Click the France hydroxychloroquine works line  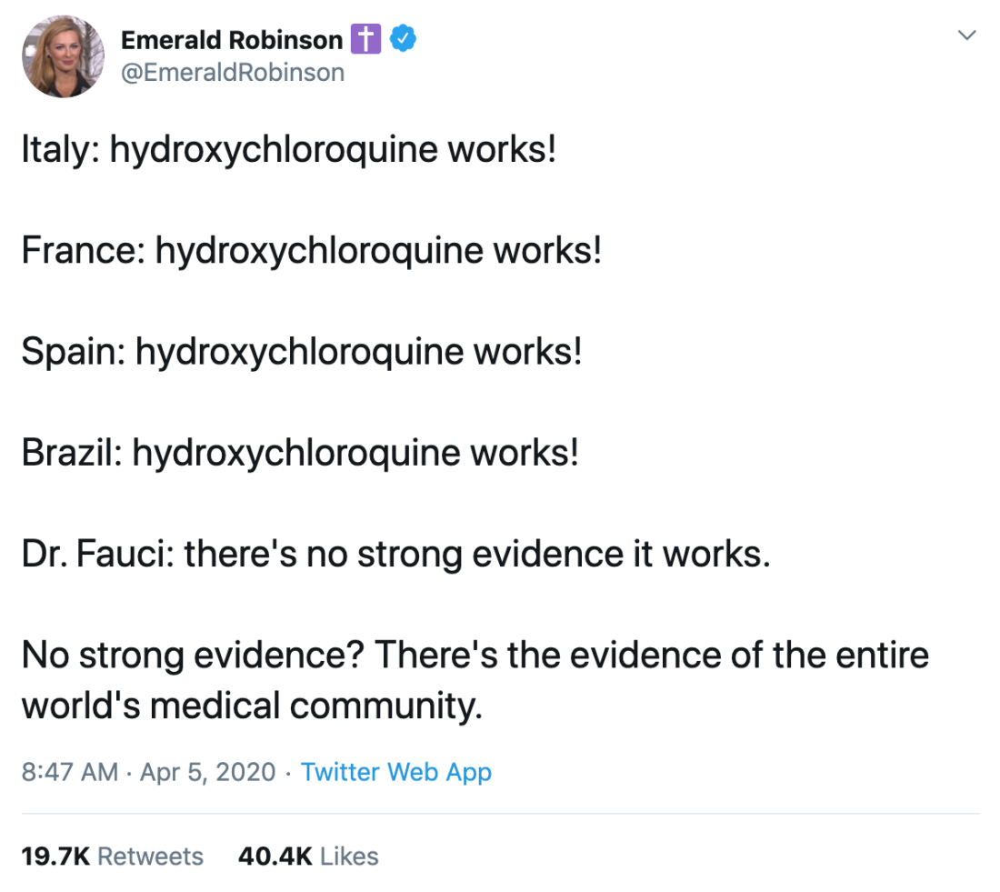point(311,251)
